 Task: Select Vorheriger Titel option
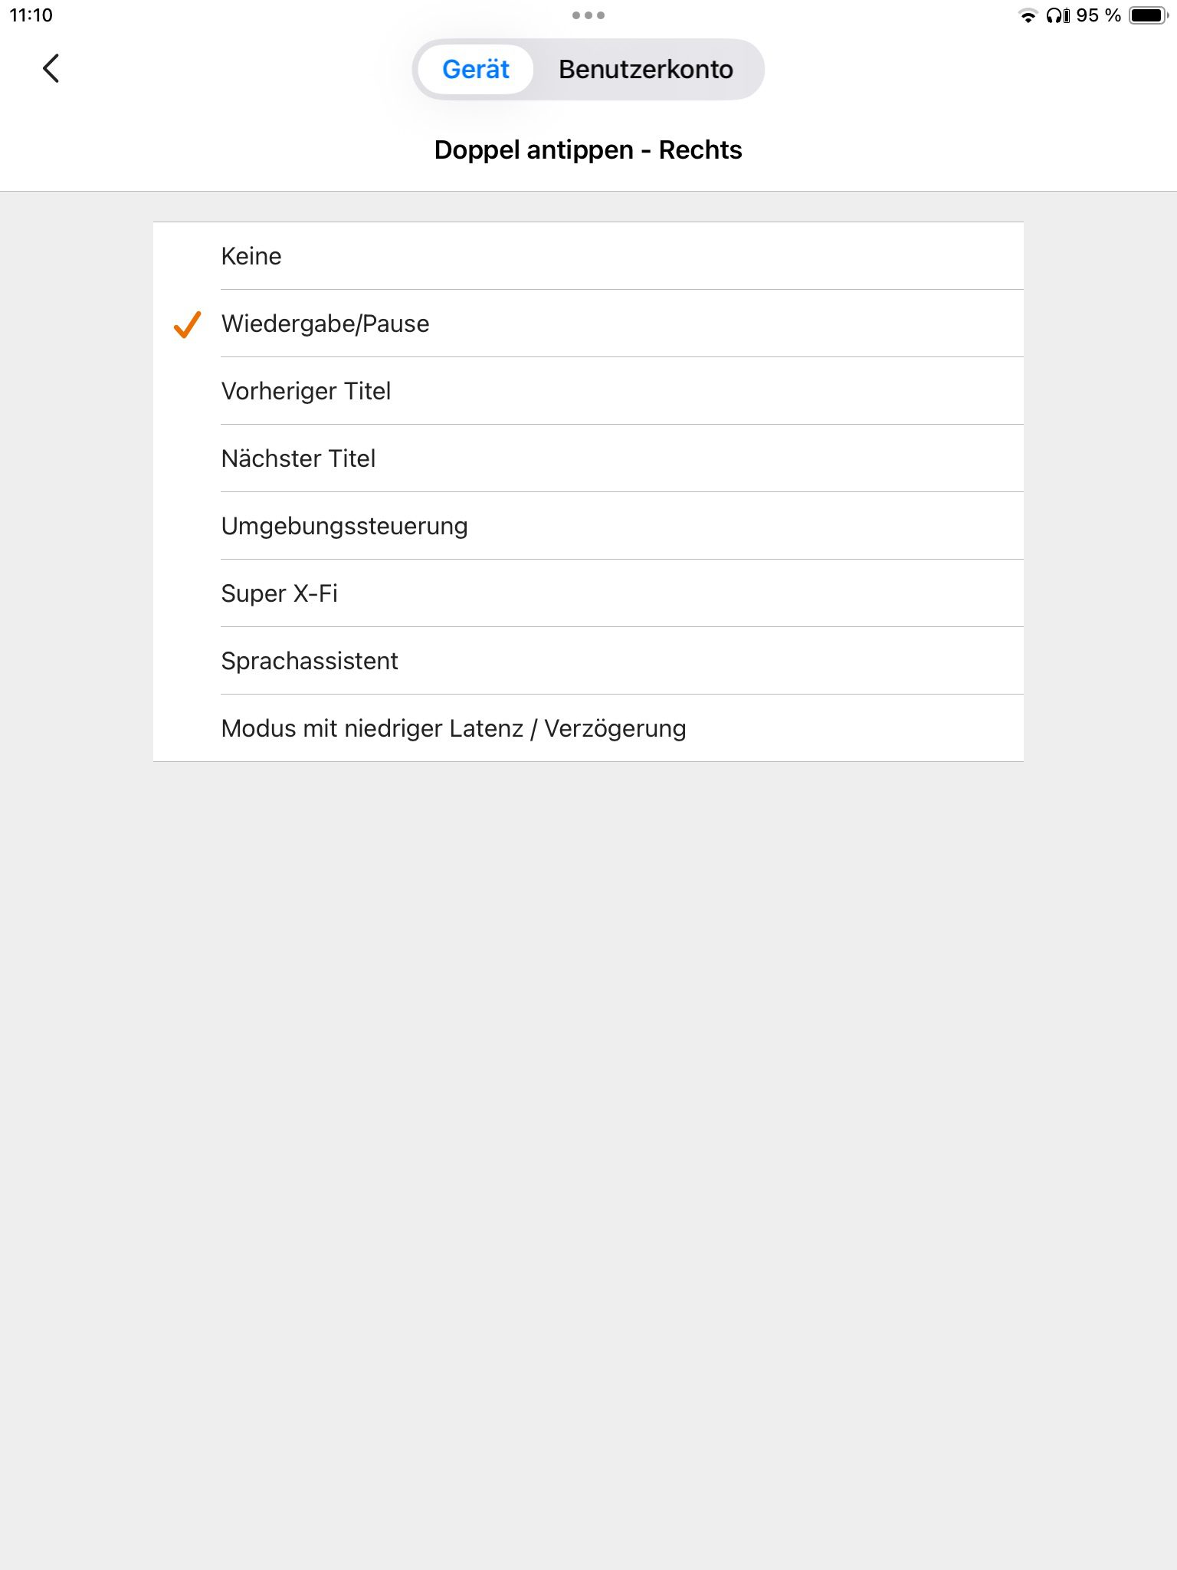click(306, 391)
